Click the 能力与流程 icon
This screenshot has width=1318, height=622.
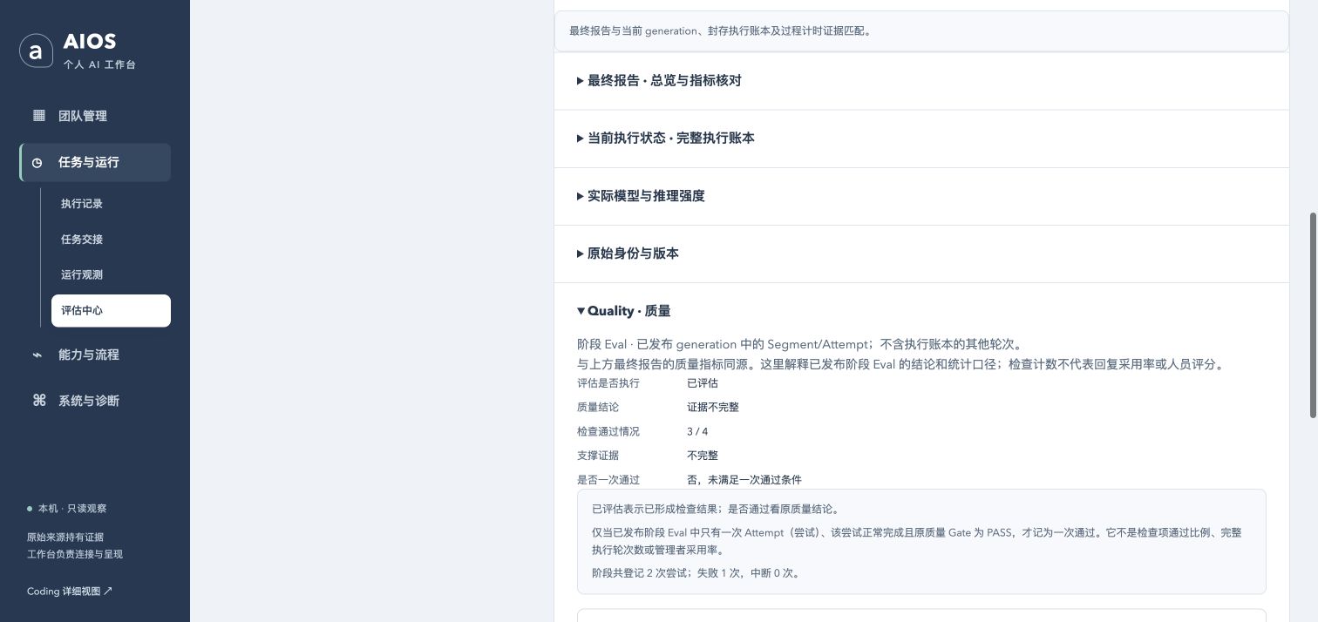coord(37,355)
